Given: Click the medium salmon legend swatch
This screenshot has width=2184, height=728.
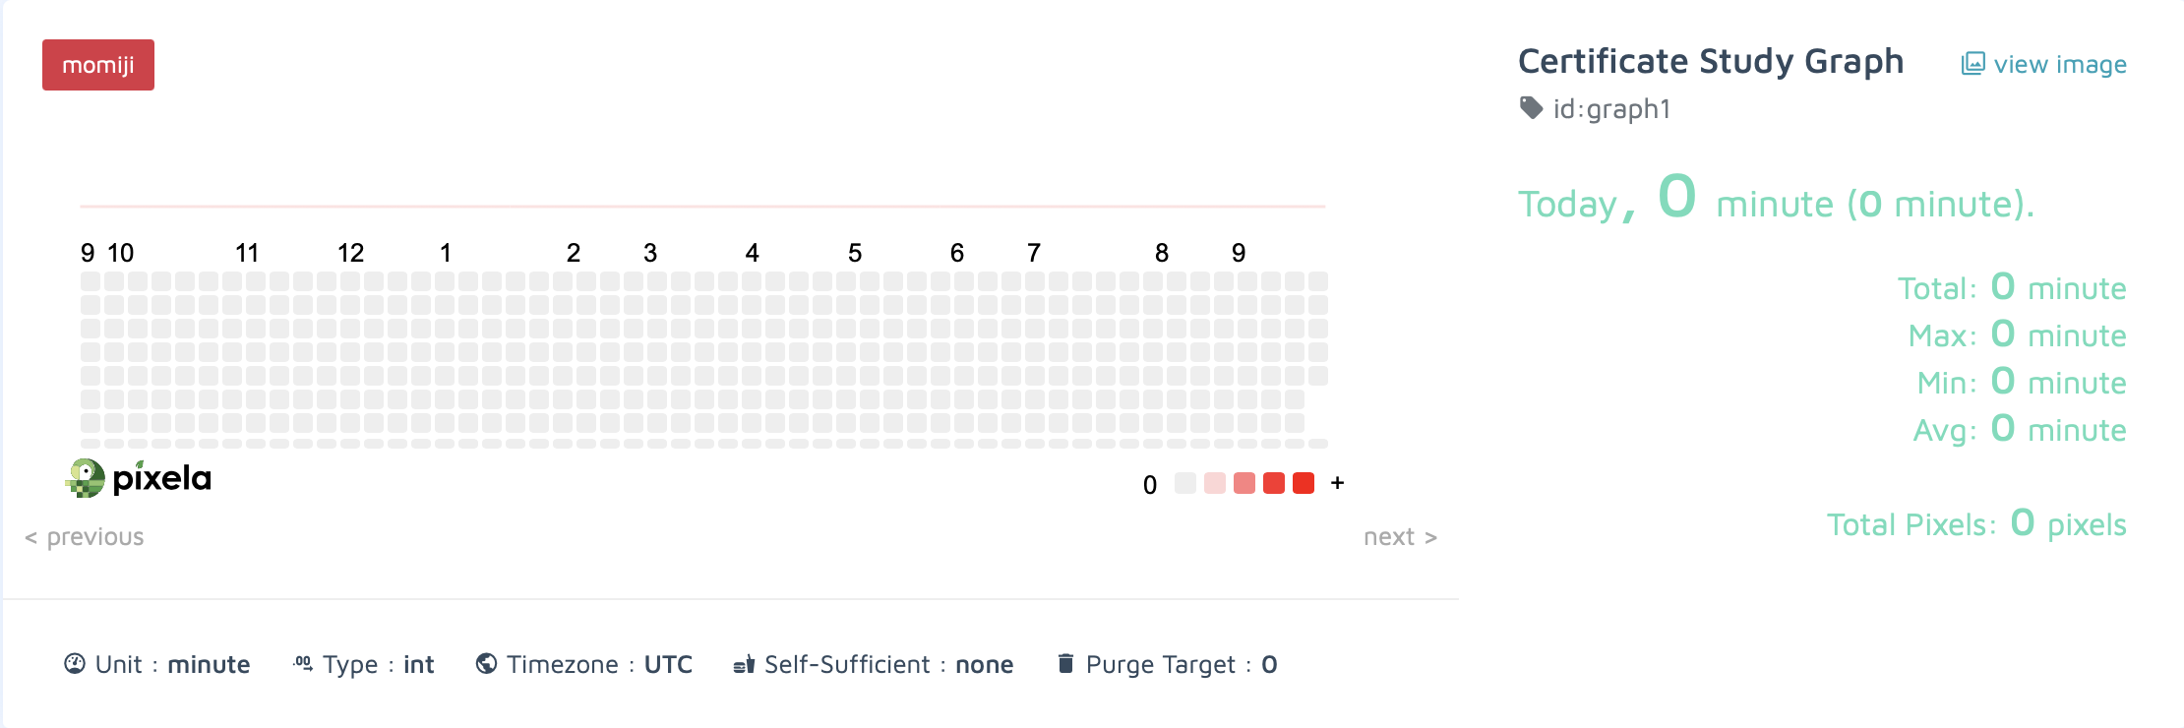Looking at the screenshot, I should coord(1244,483).
